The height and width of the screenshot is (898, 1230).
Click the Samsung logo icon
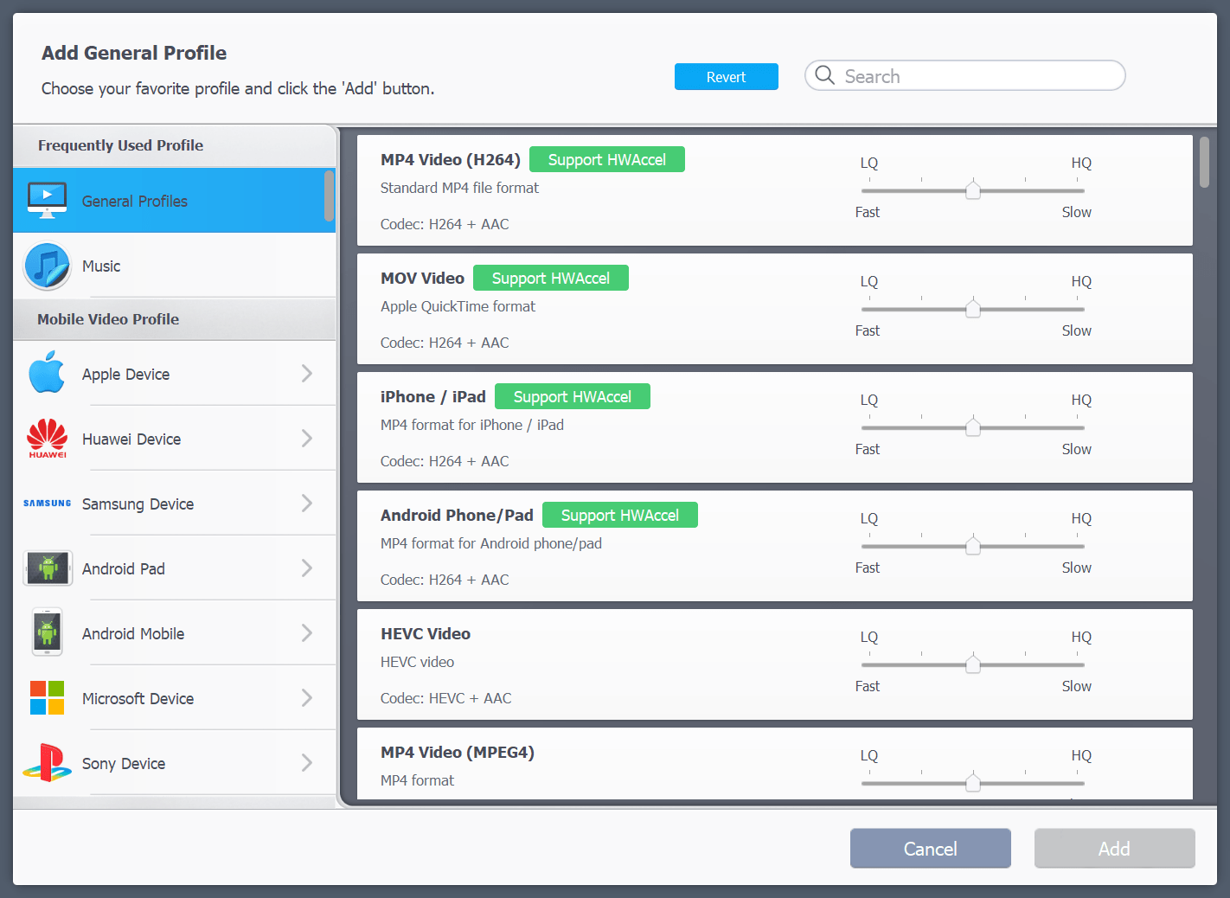[47, 503]
